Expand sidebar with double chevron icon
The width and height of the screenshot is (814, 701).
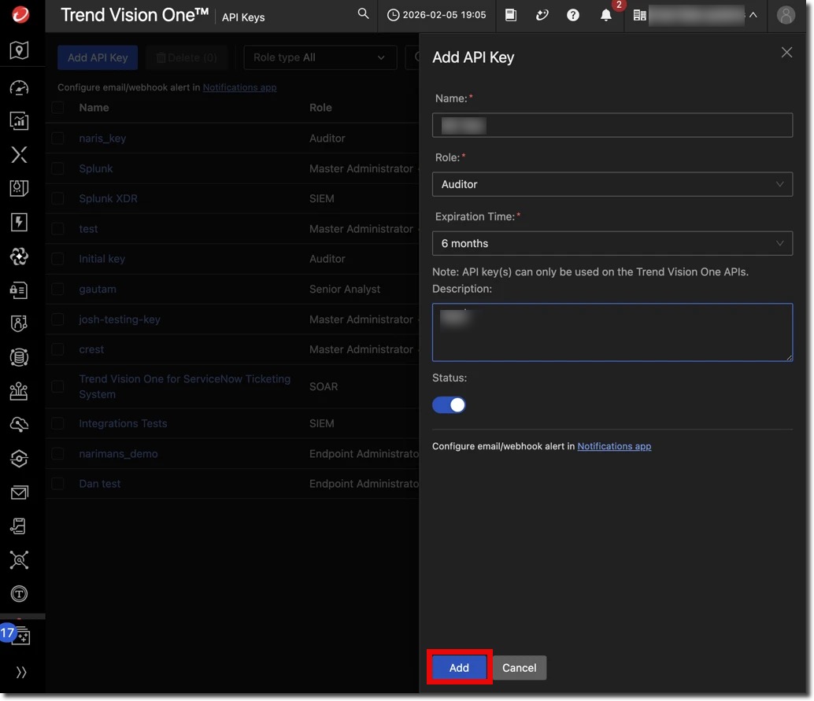20,673
